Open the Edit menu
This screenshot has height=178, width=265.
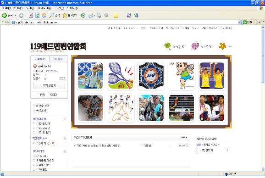(x=18, y=8)
